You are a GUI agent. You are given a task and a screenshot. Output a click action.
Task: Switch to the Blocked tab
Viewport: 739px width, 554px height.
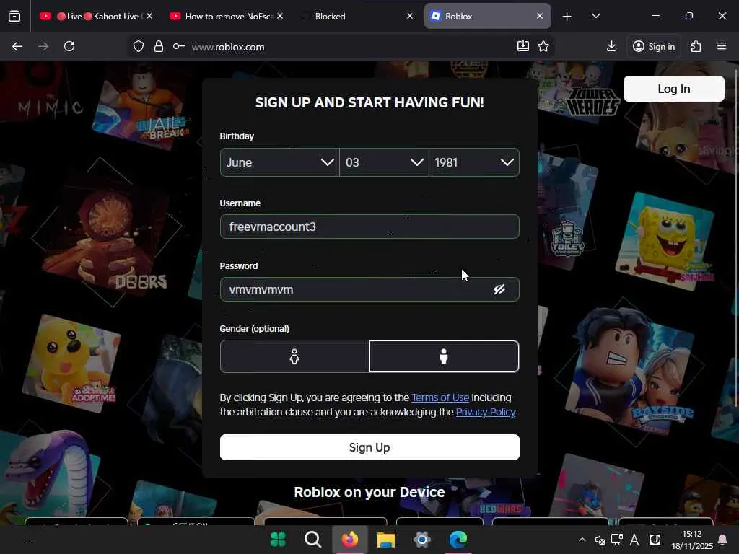357,16
